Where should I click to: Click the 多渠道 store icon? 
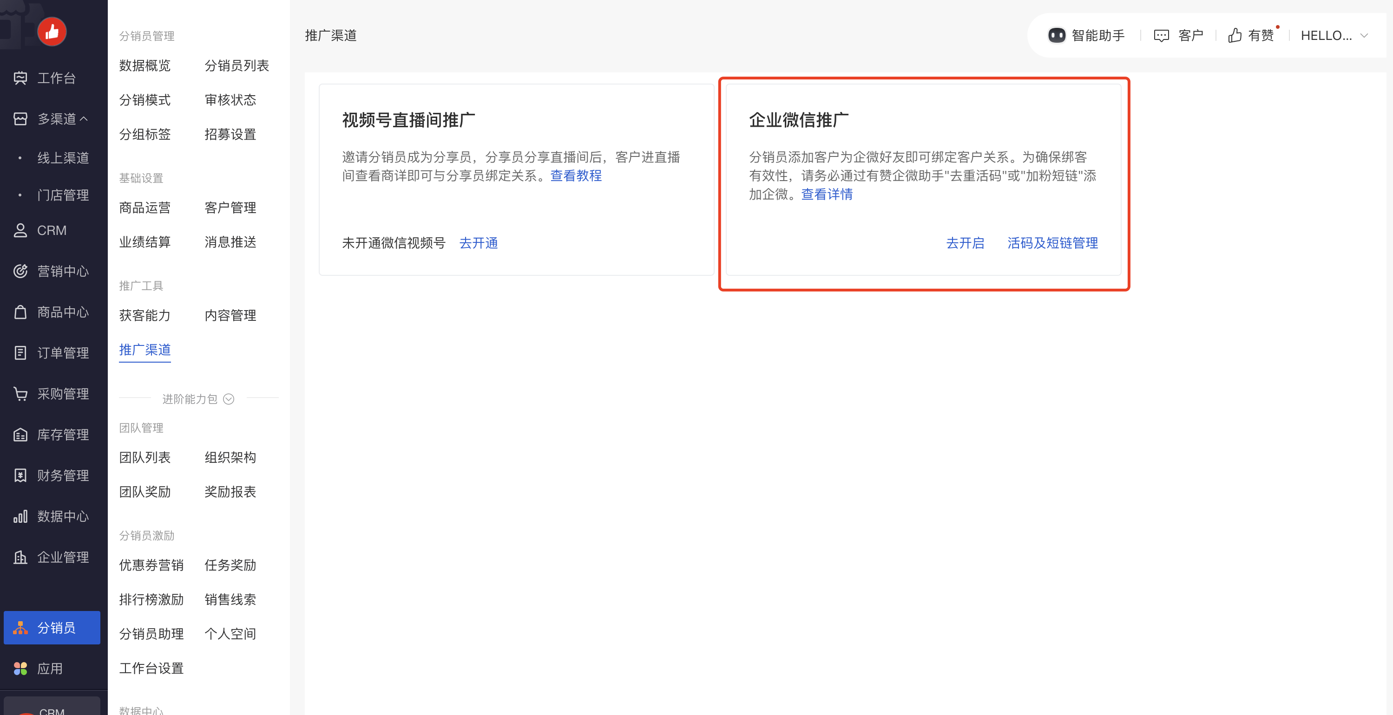pyautogui.click(x=20, y=119)
